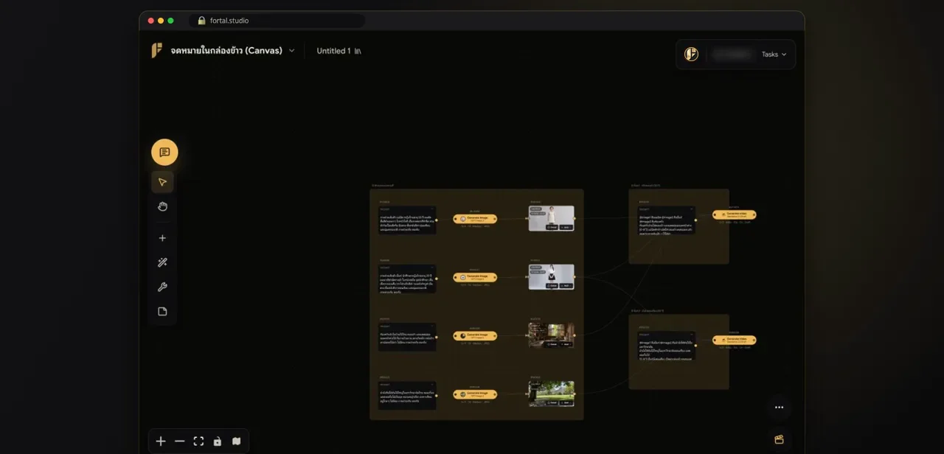The height and width of the screenshot is (454, 944).
Task: Click the upper video prompt text box
Action: click(667, 220)
